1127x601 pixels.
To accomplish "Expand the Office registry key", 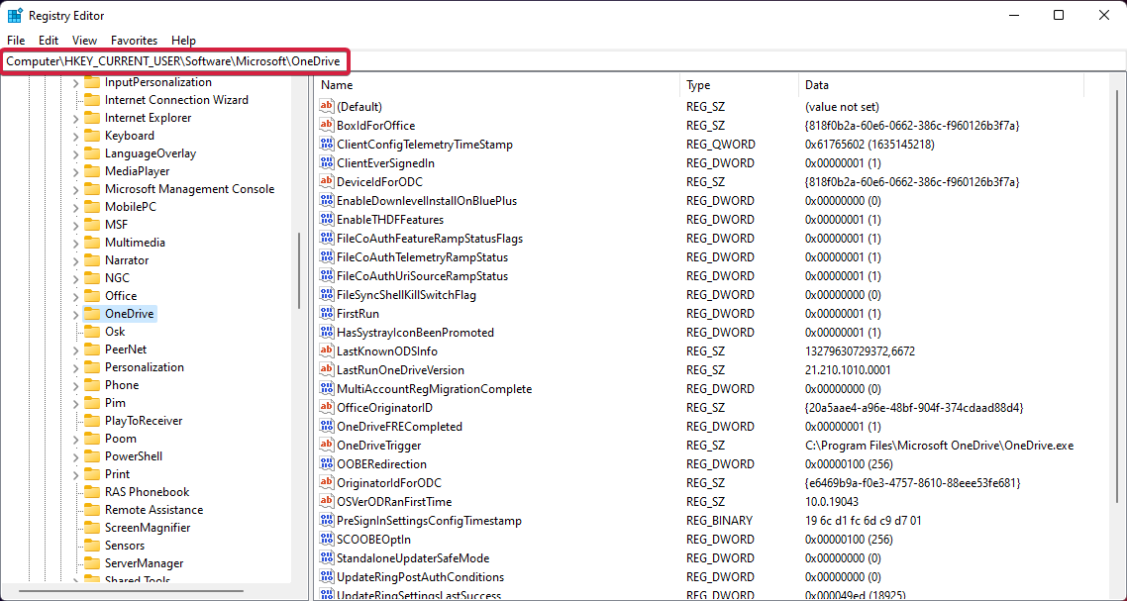I will tap(75, 296).
